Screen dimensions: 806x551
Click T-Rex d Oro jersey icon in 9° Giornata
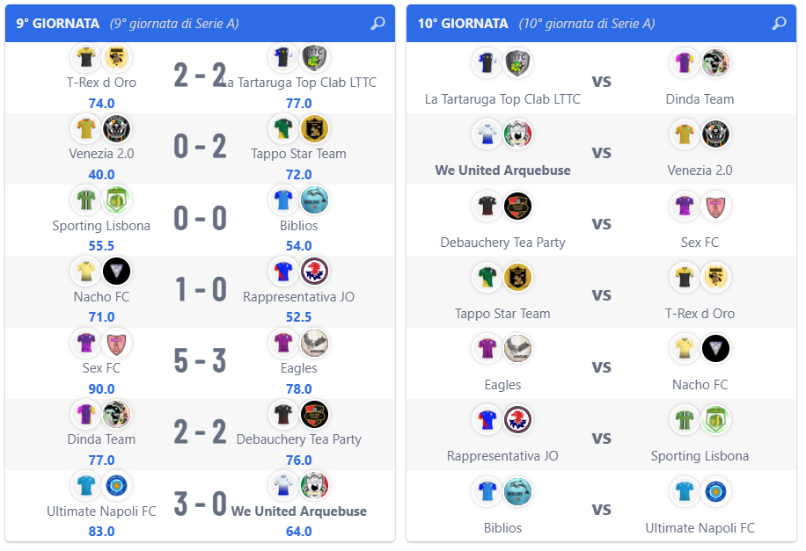pyautogui.click(x=86, y=56)
